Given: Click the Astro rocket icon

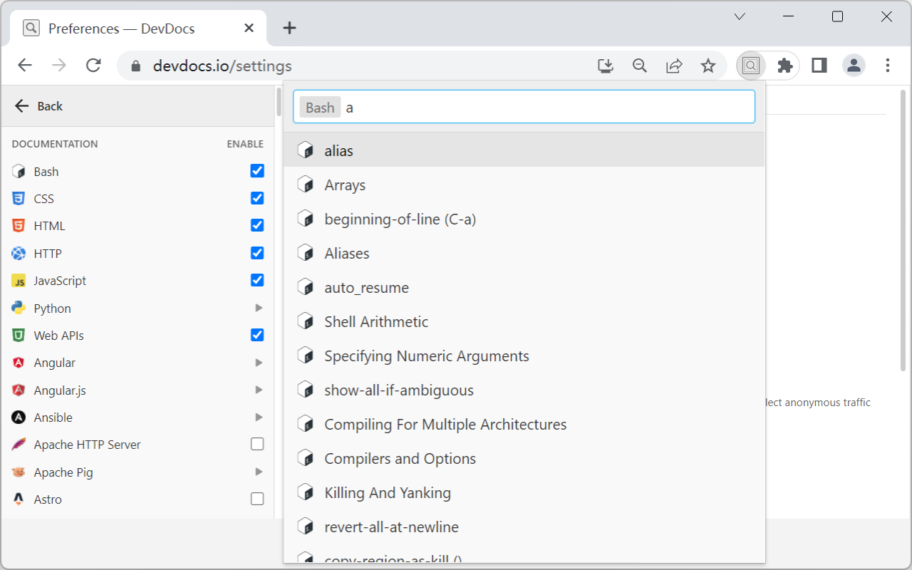Looking at the screenshot, I should tap(18, 499).
